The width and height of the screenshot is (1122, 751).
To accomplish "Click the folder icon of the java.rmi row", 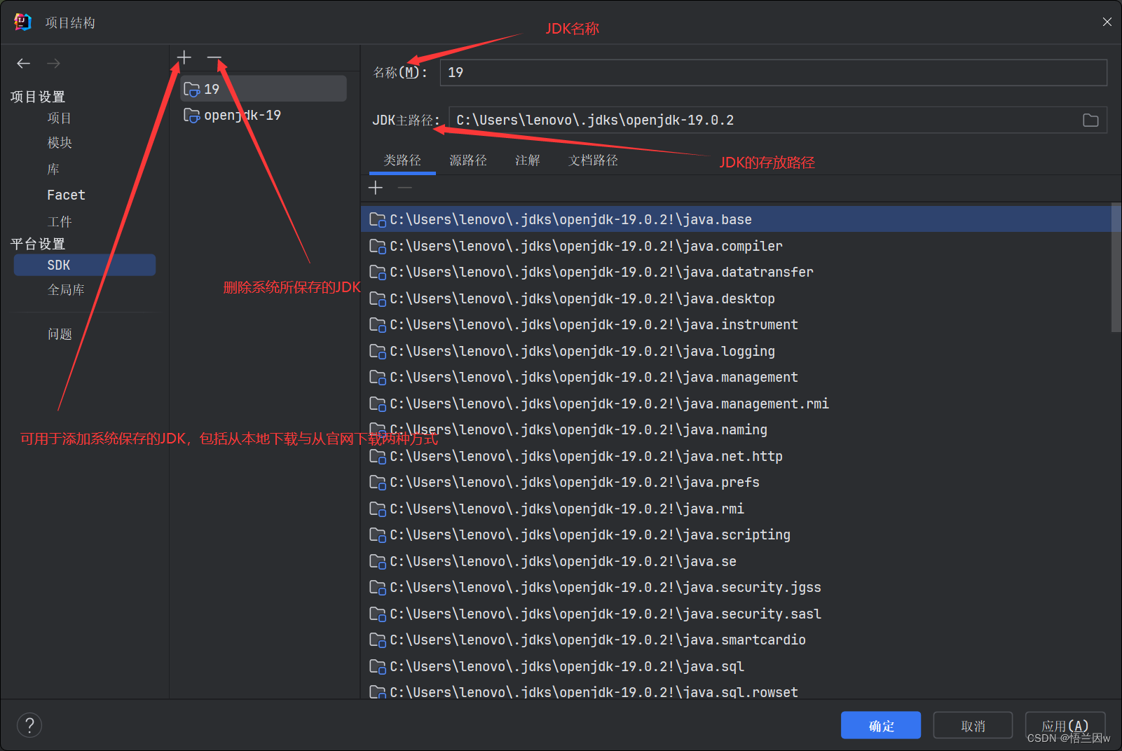I will [x=378, y=509].
